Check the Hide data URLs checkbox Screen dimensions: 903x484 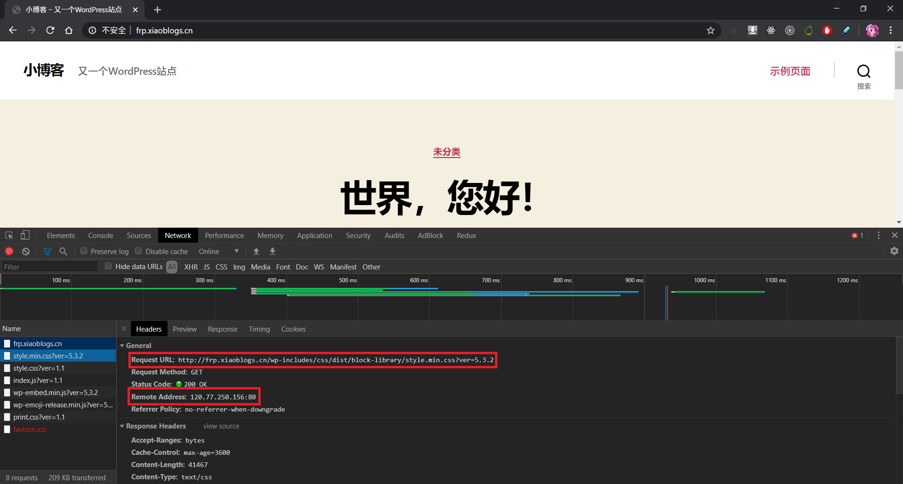coord(108,266)
